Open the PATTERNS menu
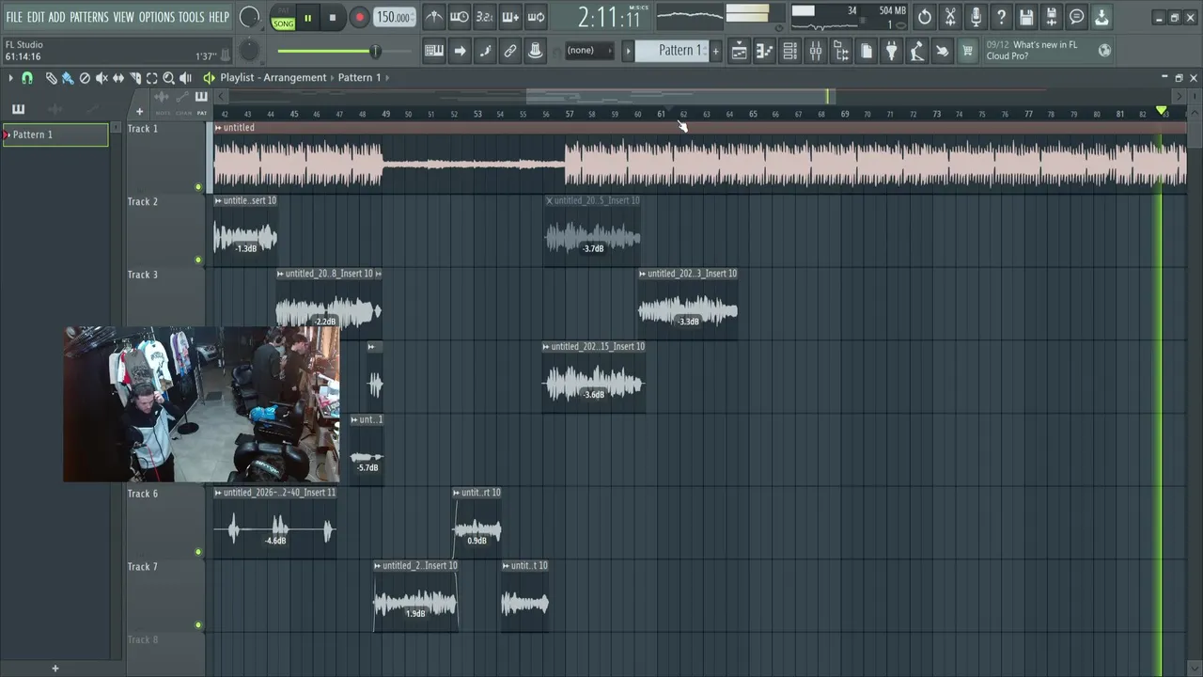 point(89,17)
